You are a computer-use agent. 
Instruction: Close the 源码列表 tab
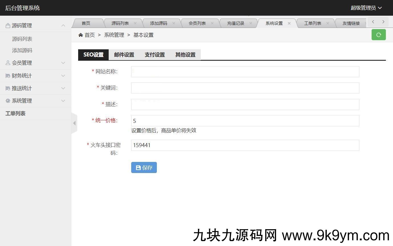tap(135, 23)
